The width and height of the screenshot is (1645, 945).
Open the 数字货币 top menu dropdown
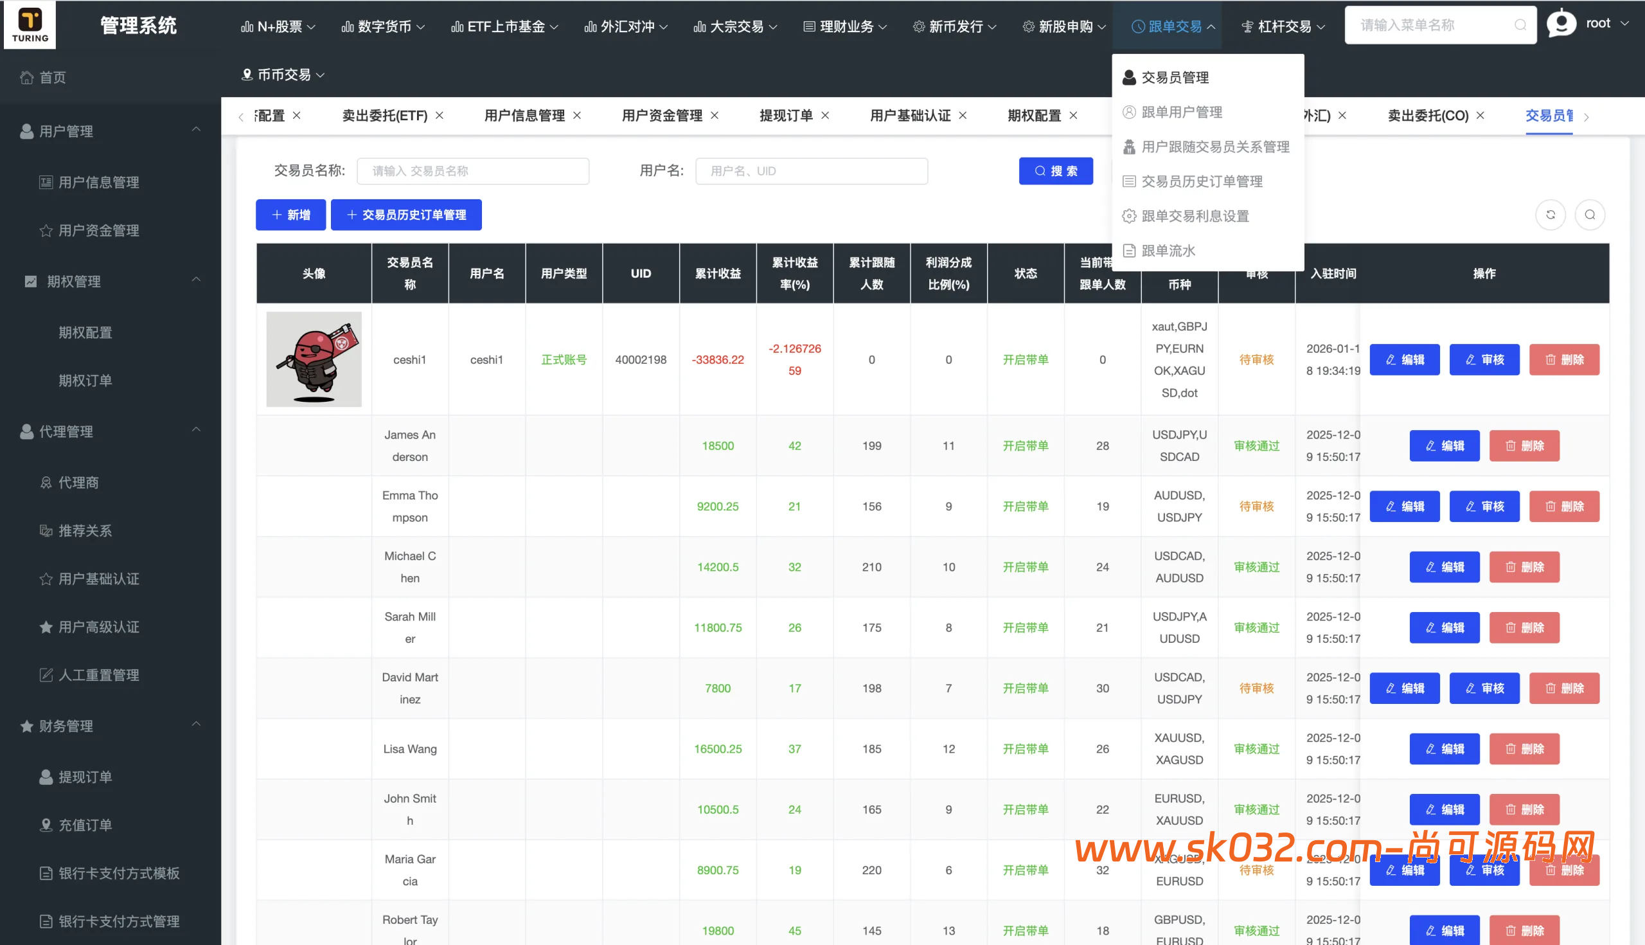pyautogui.click(x=384, y=26)
